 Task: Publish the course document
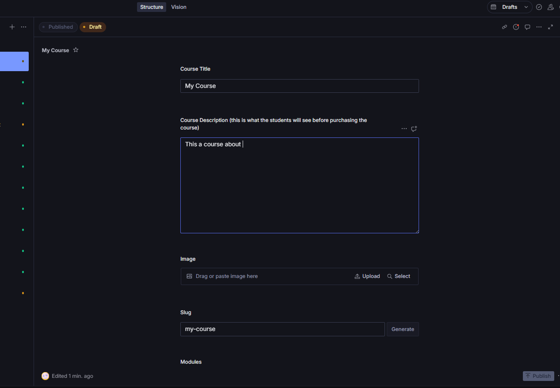pos(538,376)
